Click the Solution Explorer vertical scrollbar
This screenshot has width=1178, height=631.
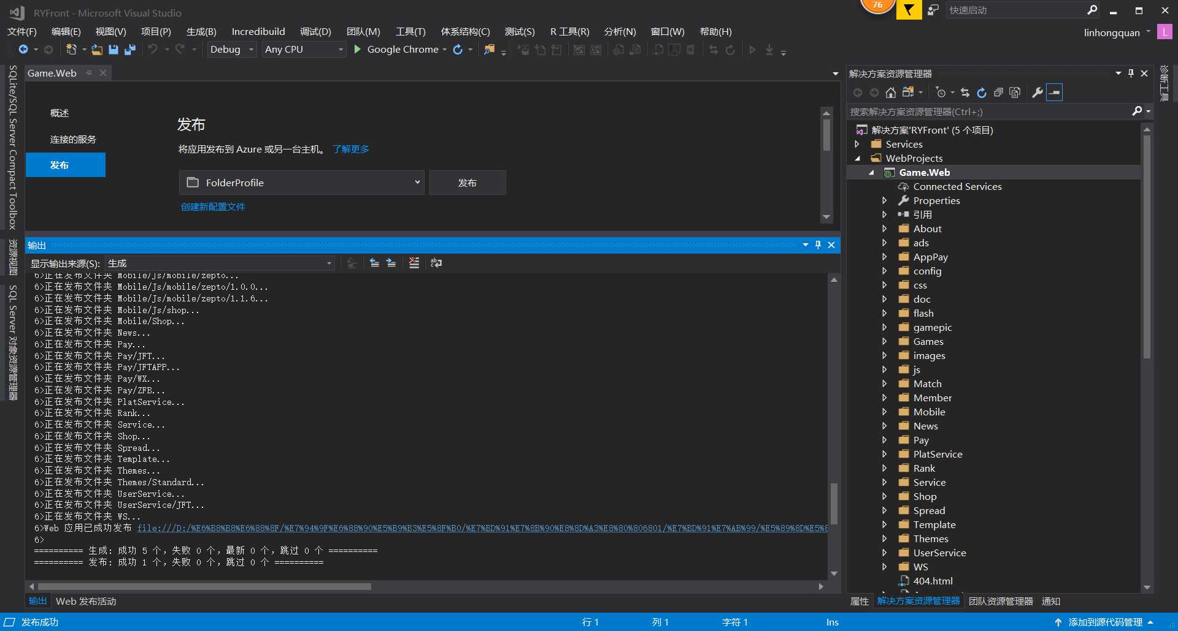coord(1147,246)
